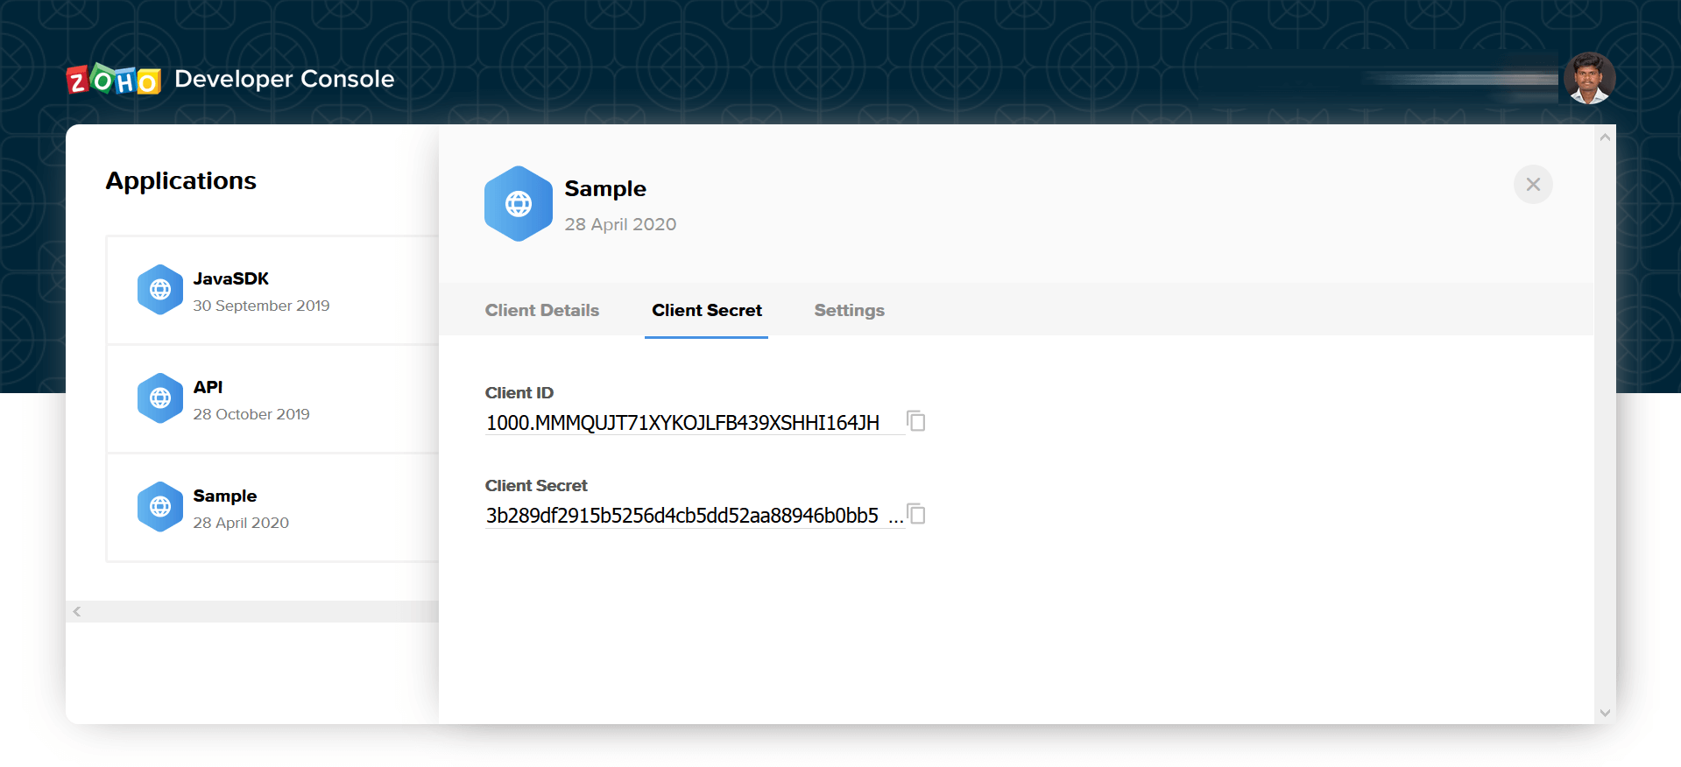Click the Sample list item globe icon
The image size is (1681, 767).
click(x=160, y=507)
